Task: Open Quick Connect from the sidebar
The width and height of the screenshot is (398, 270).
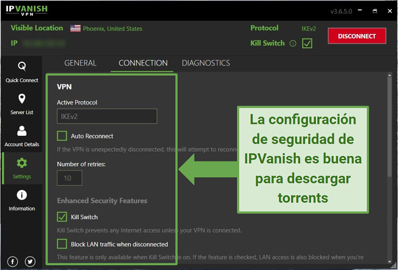Action: 22,73
